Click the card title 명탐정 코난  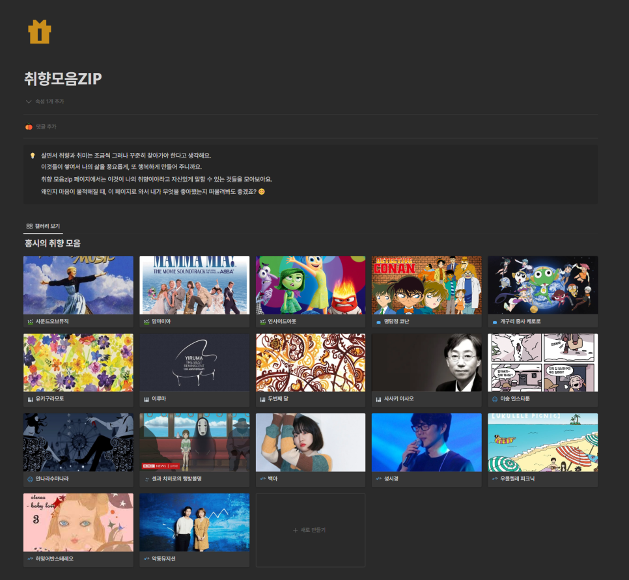(397, 322)
